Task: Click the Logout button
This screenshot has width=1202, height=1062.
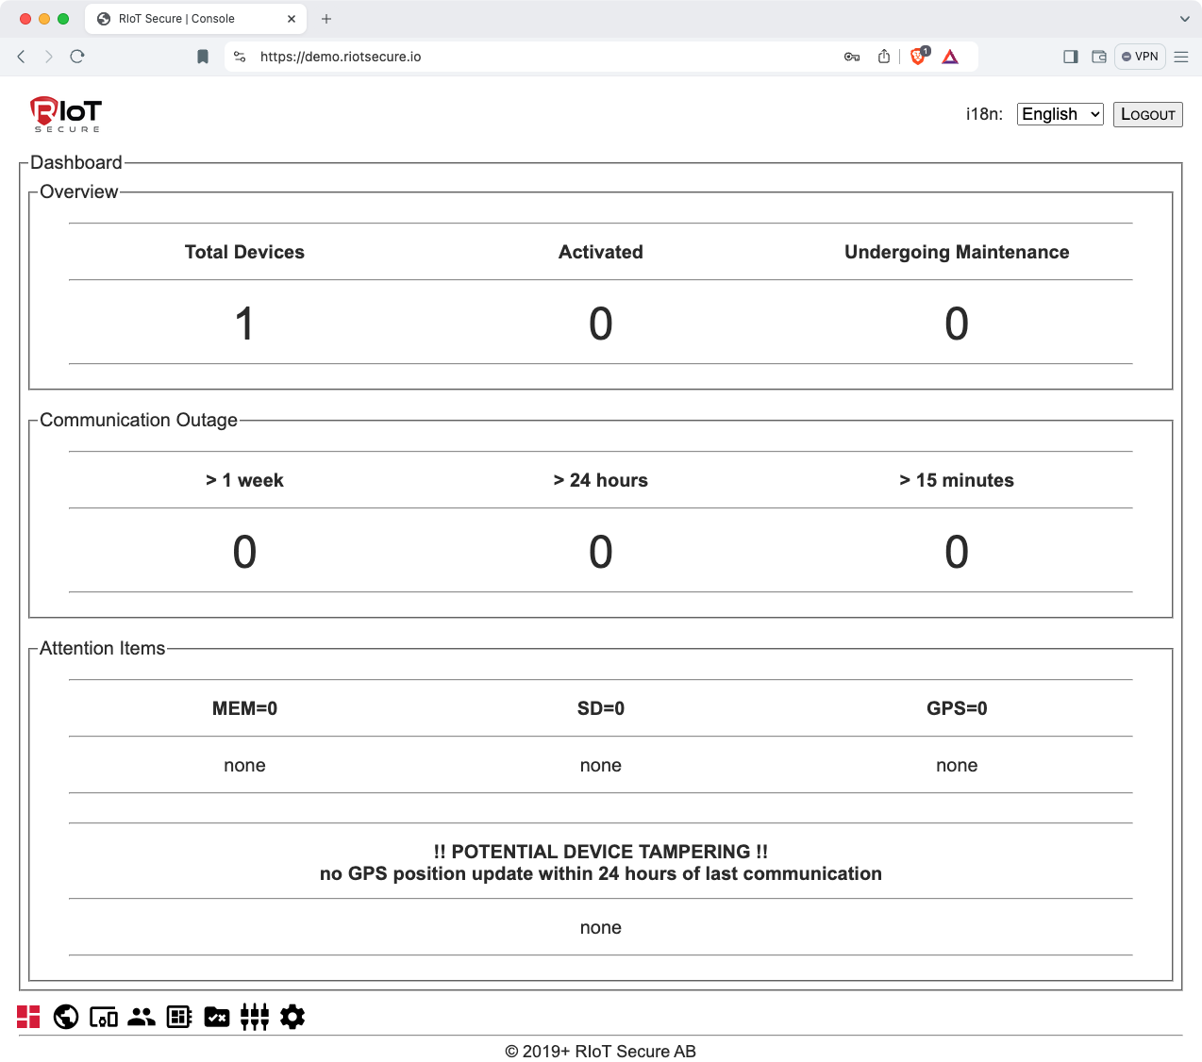Action: click(1147, 114)
